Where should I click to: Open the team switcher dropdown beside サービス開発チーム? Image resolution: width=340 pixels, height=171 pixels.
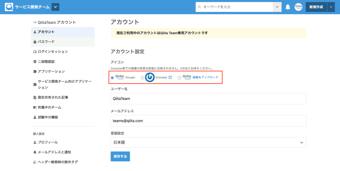[55, 7]
